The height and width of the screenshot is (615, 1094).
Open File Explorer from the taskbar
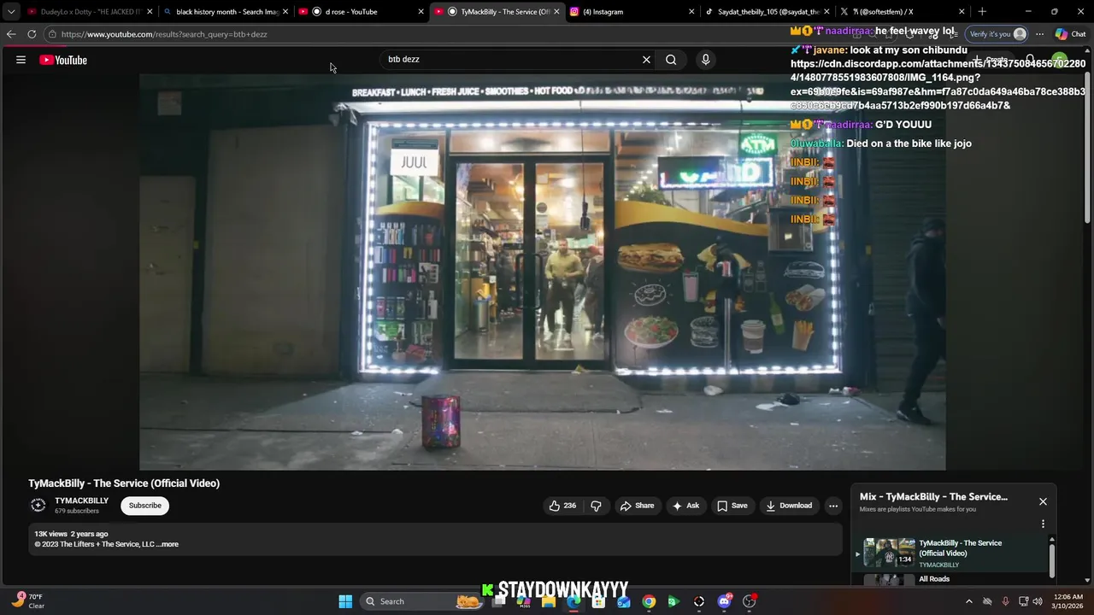click(549, 601)
